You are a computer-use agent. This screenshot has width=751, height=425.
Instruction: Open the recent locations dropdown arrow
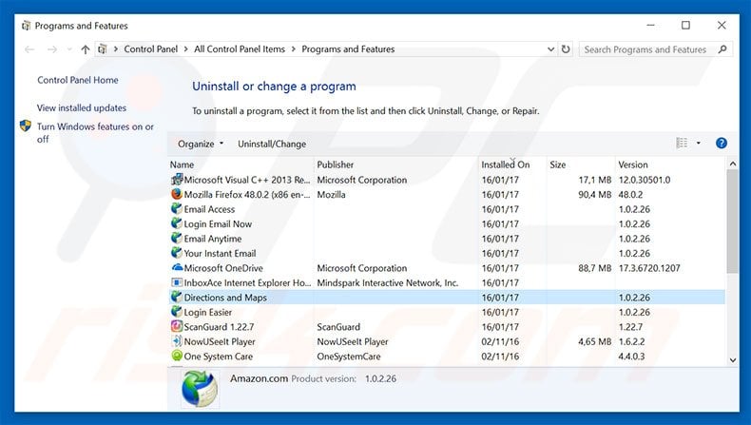click(x=69, y=49)
